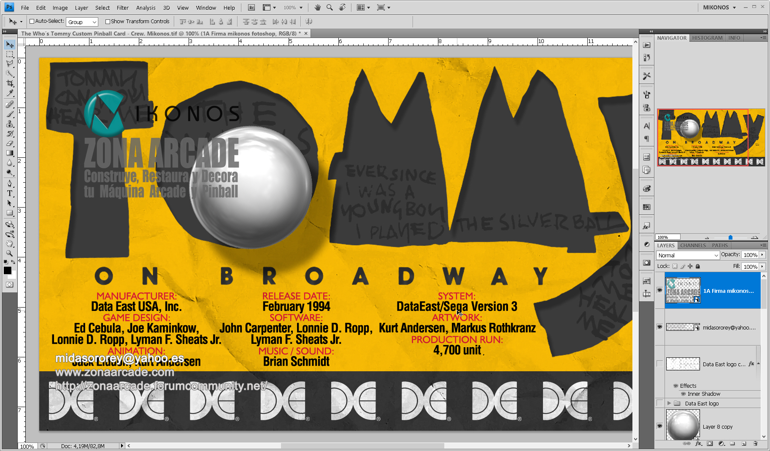770x451 pixels.
Task: Create a new group in Layers panel
Action: coord(732,443)
